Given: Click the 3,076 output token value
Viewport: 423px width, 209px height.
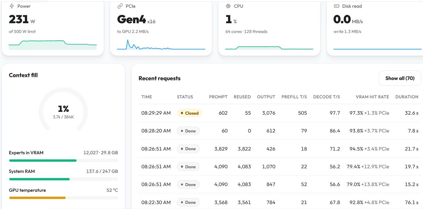Looking at the screenshot, I should coord(269,113).
